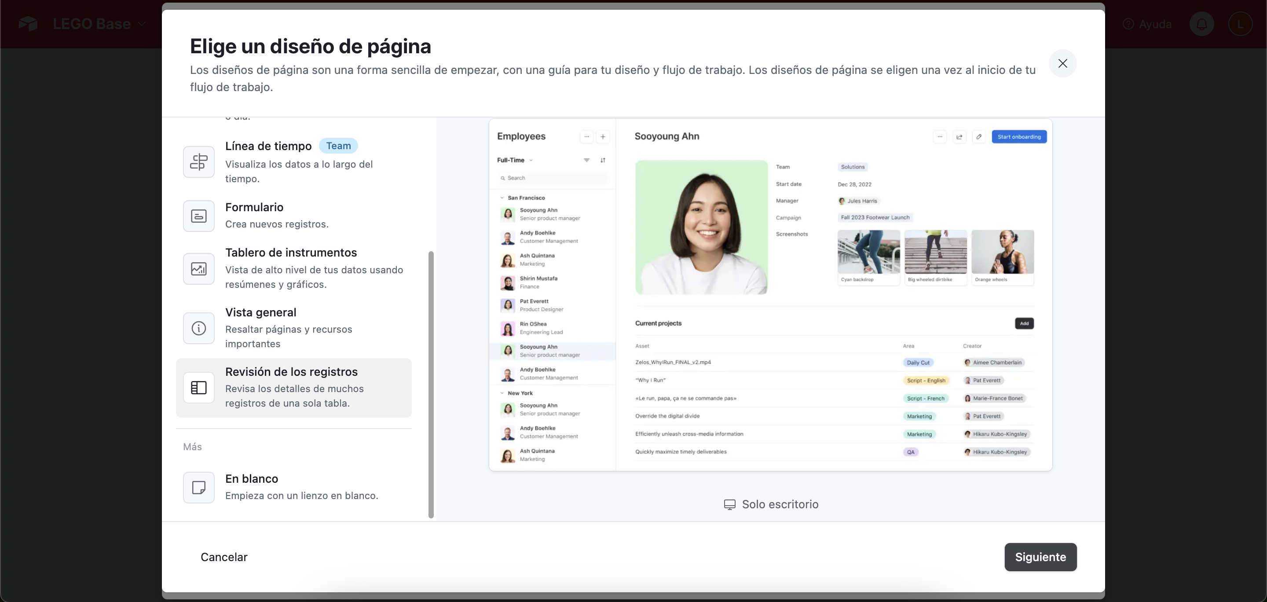Click the Línea de tiempo layout icon
The width and height of the screenshot is (1267, 602).
click(x=199, y=162)
